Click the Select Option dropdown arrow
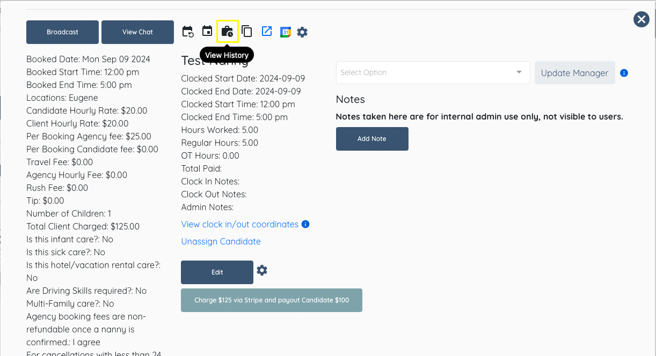Image resolution: width=656 pixels, height=356 pixels. coord(519,72)
